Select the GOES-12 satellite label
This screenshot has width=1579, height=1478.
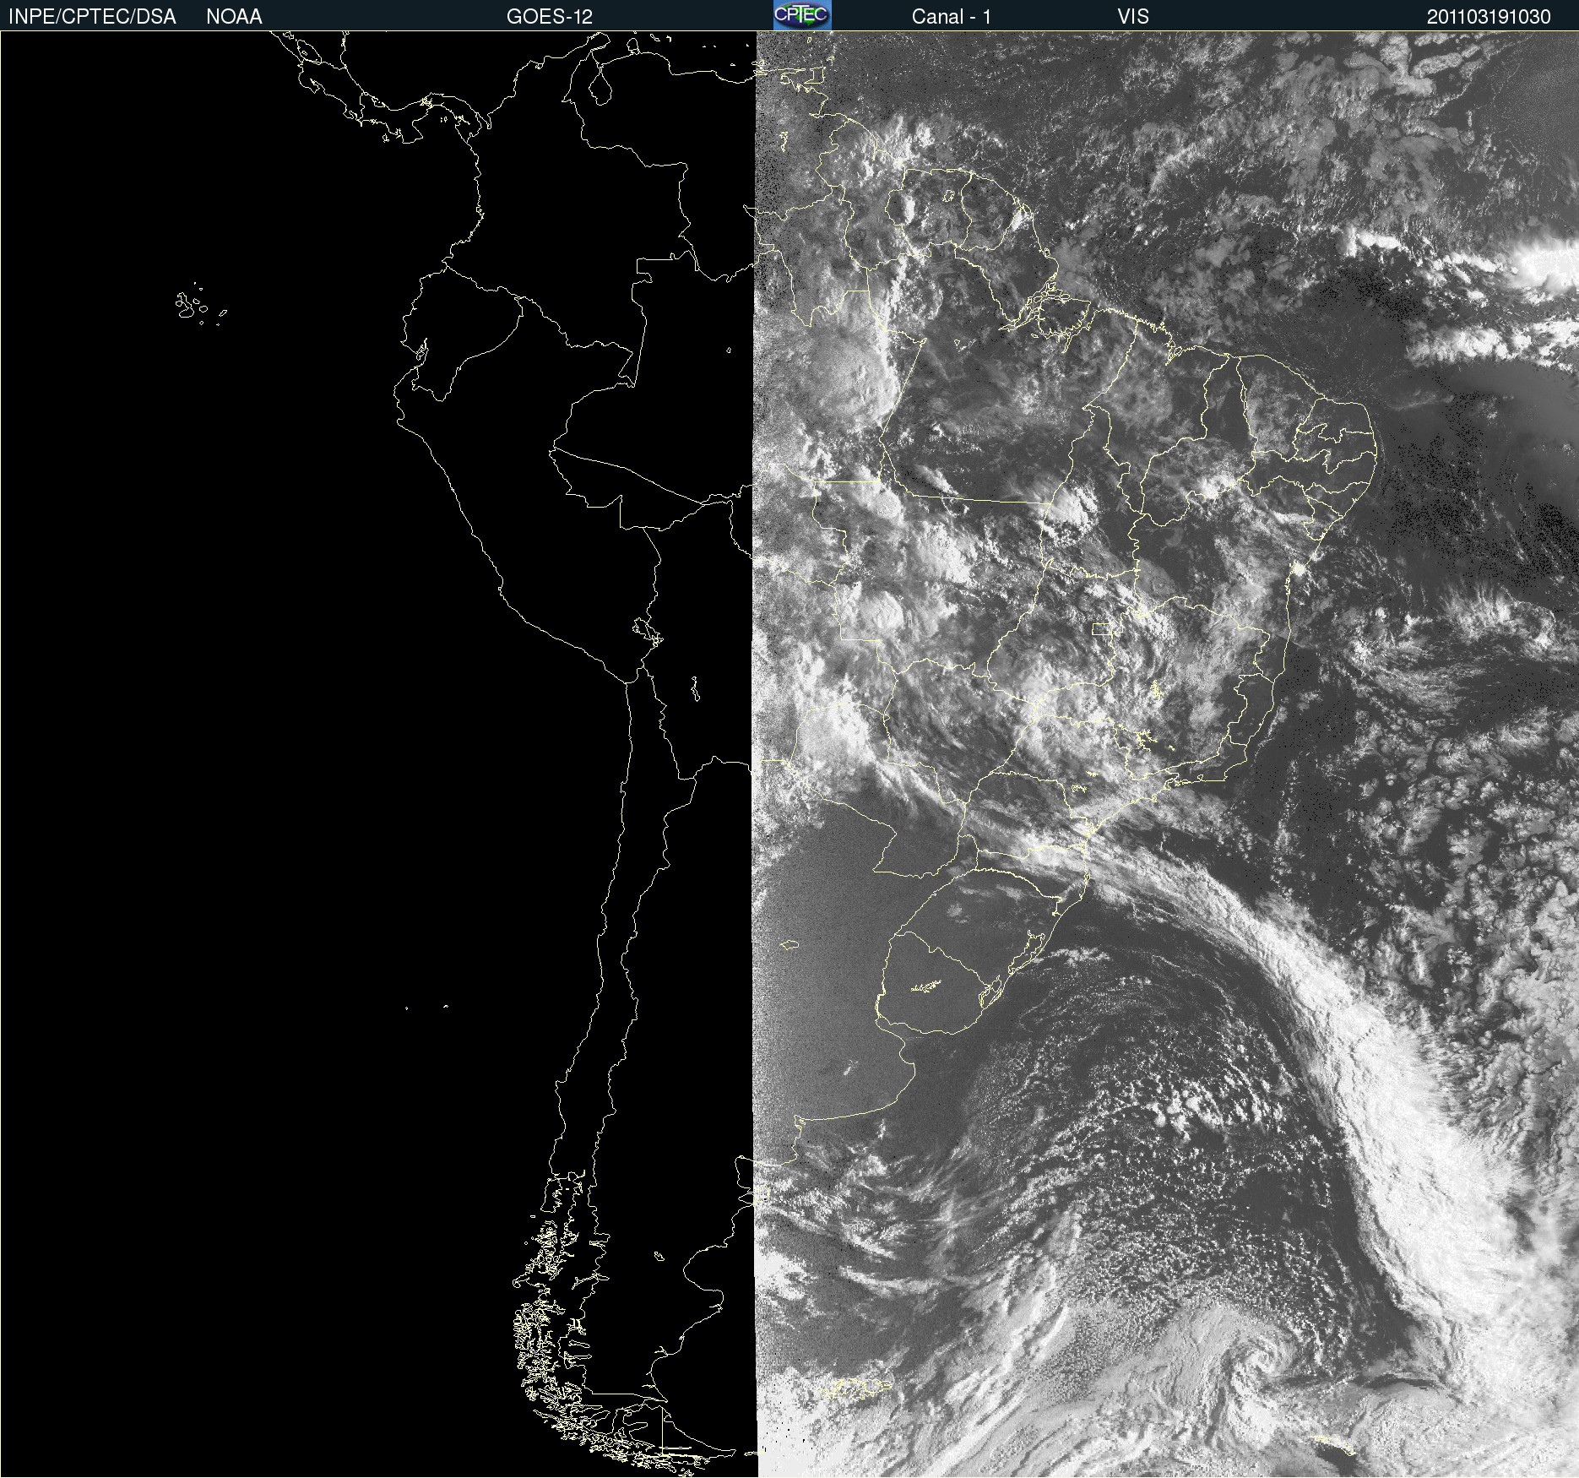point(550,17)
